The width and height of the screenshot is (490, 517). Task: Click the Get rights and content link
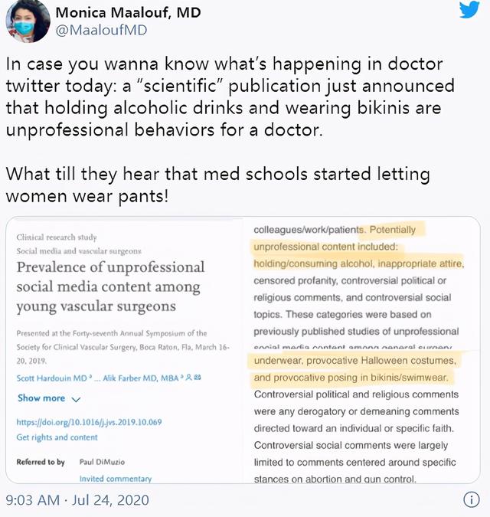57,437
